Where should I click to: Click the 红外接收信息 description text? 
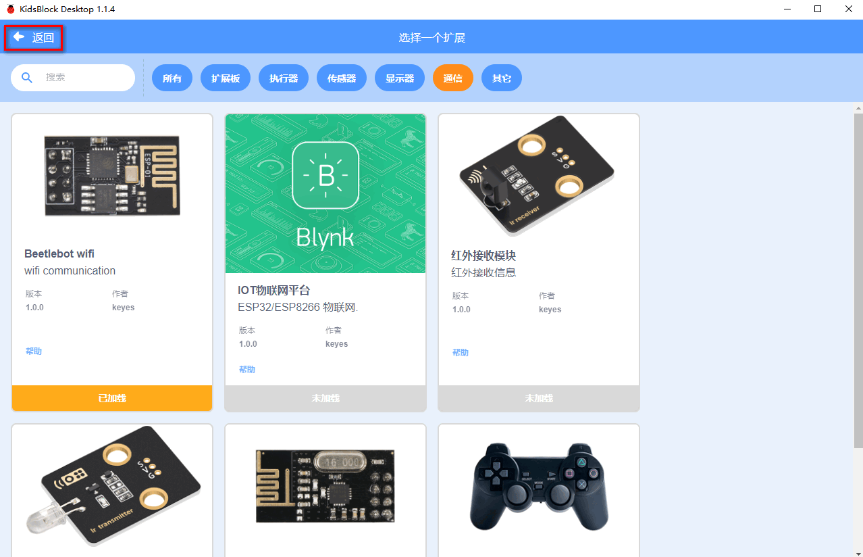[483, 273]
